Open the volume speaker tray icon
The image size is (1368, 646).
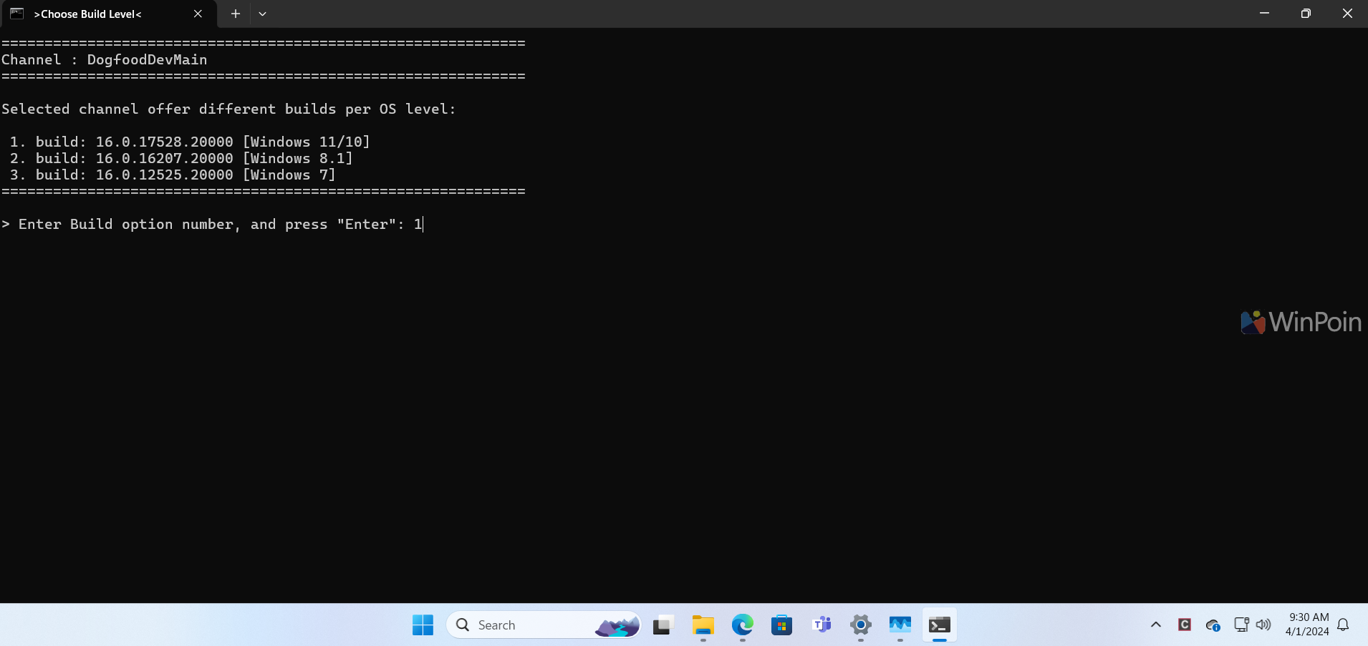[x=1263, y=625]
